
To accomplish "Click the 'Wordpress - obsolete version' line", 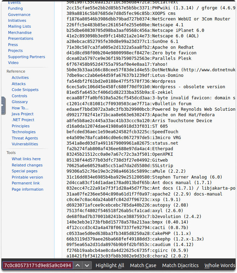I will [x=146, y=87].
